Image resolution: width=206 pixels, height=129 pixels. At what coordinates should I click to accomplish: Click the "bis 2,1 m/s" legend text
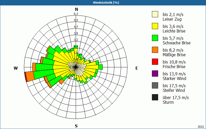[173, 14]
